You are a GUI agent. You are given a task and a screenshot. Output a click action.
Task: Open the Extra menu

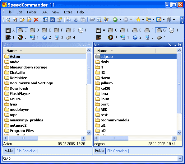(68, 12)
